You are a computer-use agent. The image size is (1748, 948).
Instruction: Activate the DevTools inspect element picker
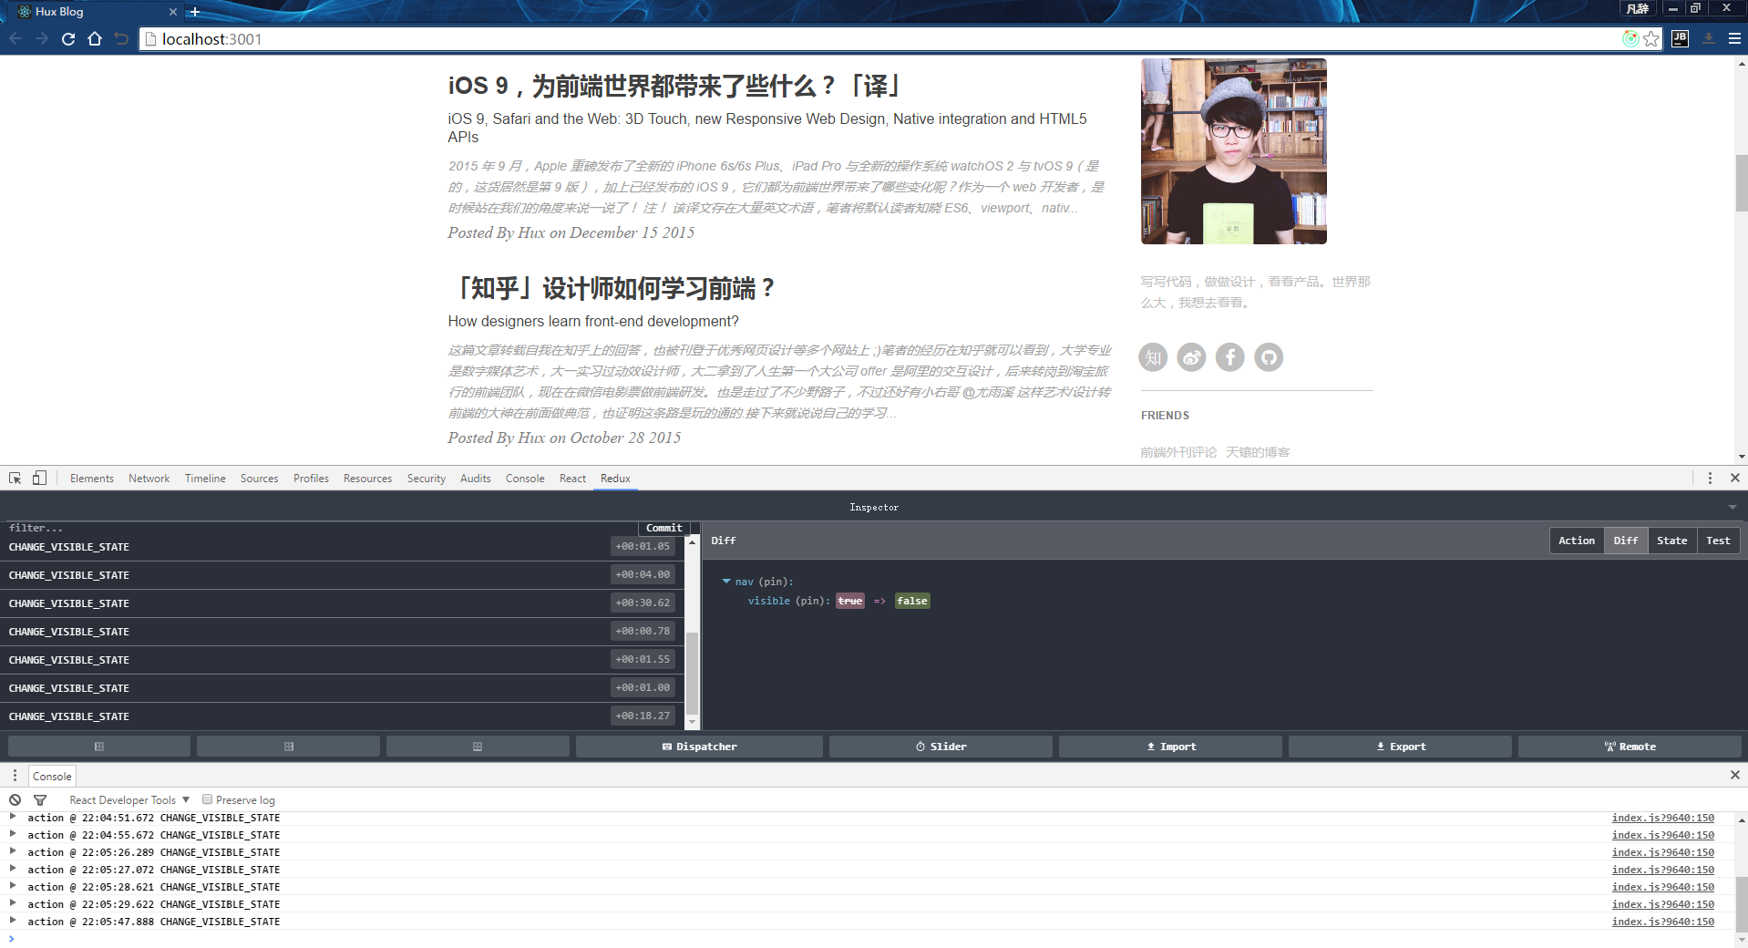coord(15,478)
